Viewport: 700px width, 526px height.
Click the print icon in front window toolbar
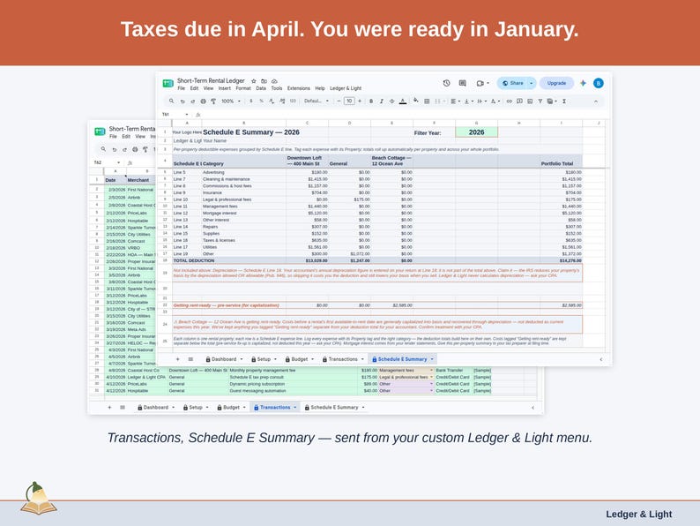pyautogui.click(x=203, y=101)
